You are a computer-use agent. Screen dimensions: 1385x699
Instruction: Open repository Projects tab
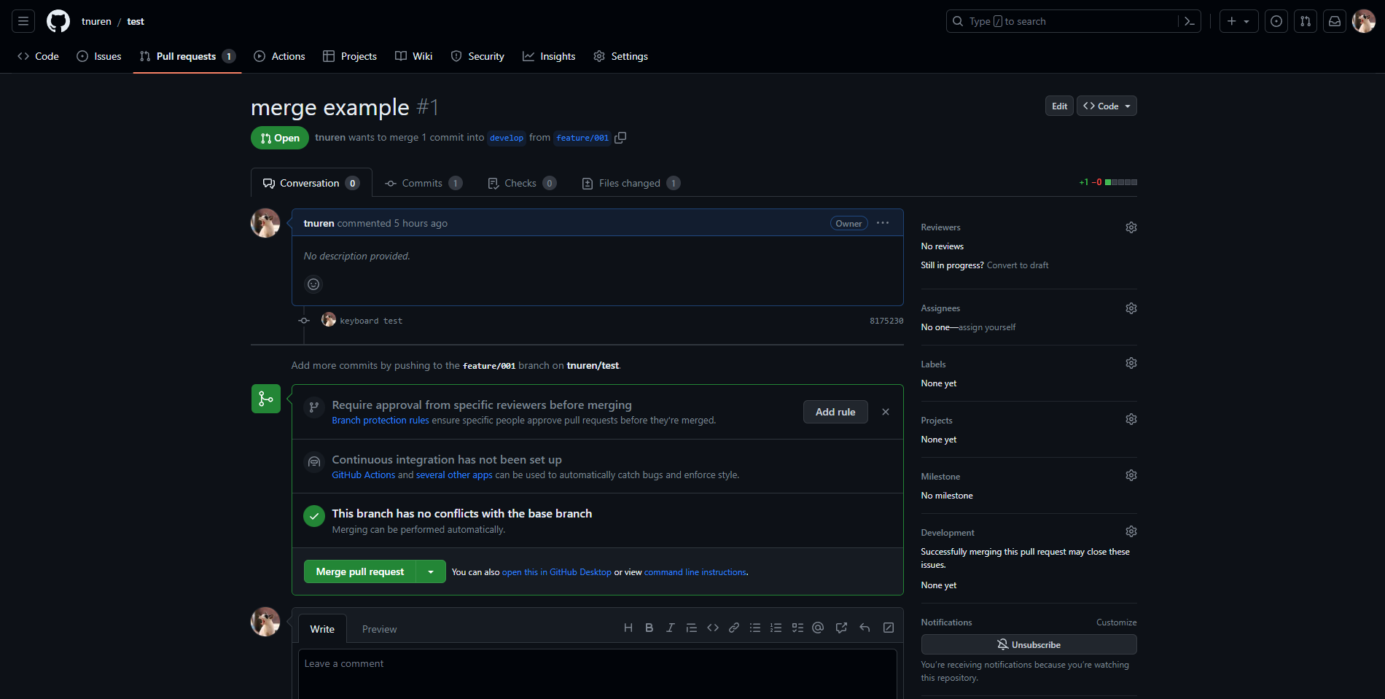pos(350,56)
